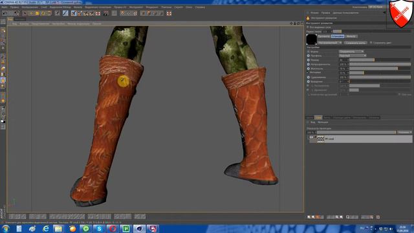Adjust the Интервал slider
This screenshot has width=414, height=233.
(x=380, y=72)
